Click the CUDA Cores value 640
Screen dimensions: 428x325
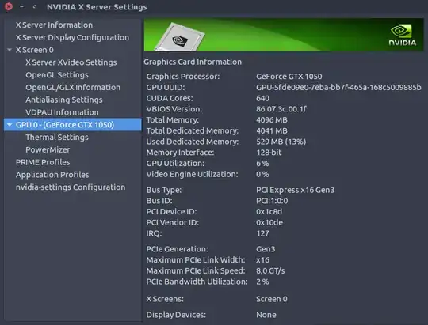tap(262, 98)
